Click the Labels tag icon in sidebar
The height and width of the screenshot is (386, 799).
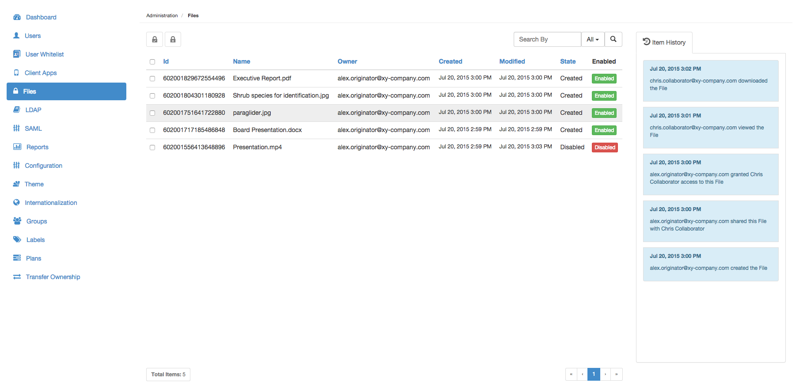pyautogui.click(x=17, y=240)
